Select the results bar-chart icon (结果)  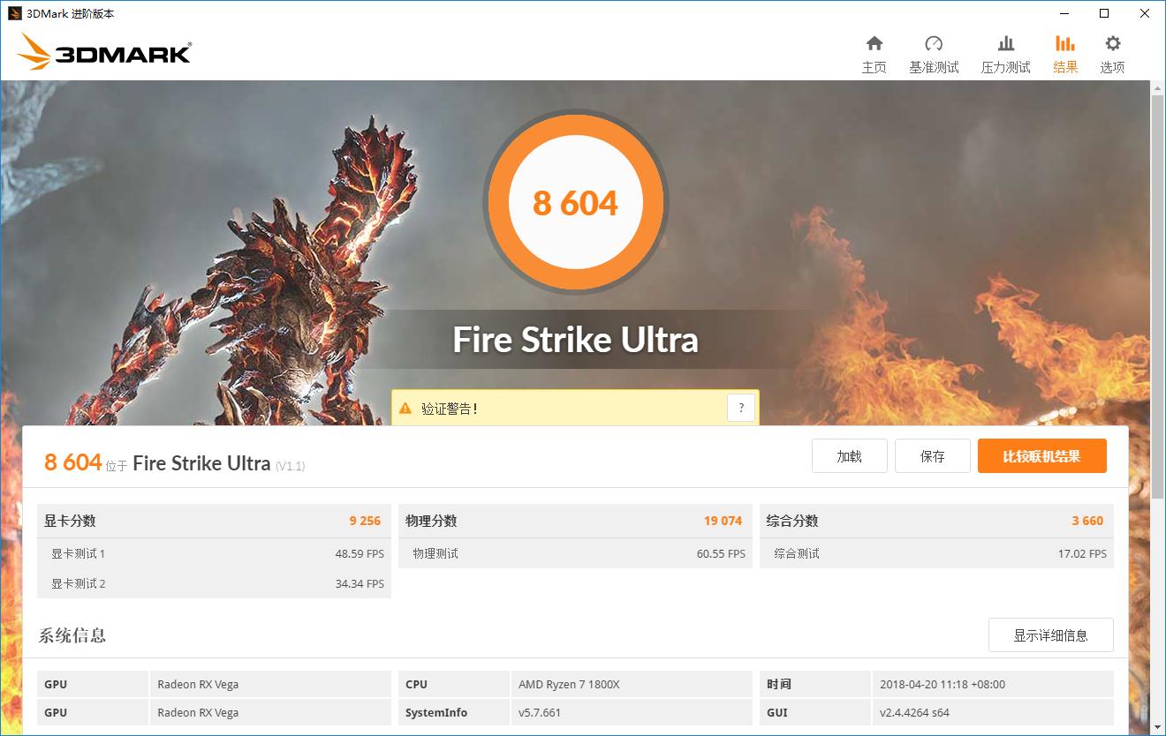click(1065, 44)
